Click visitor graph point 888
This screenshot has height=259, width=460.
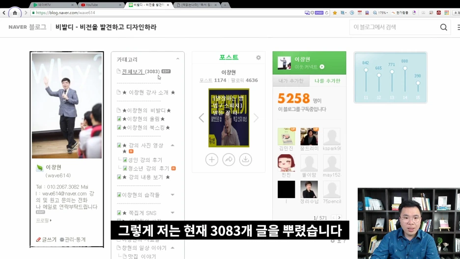405,68
